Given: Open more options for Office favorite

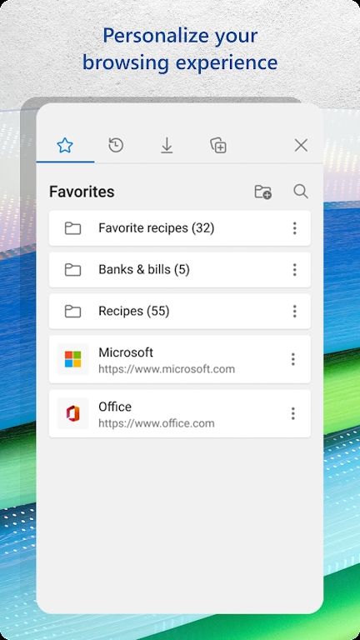Looking at the screenshot, I should pos(293,413).
